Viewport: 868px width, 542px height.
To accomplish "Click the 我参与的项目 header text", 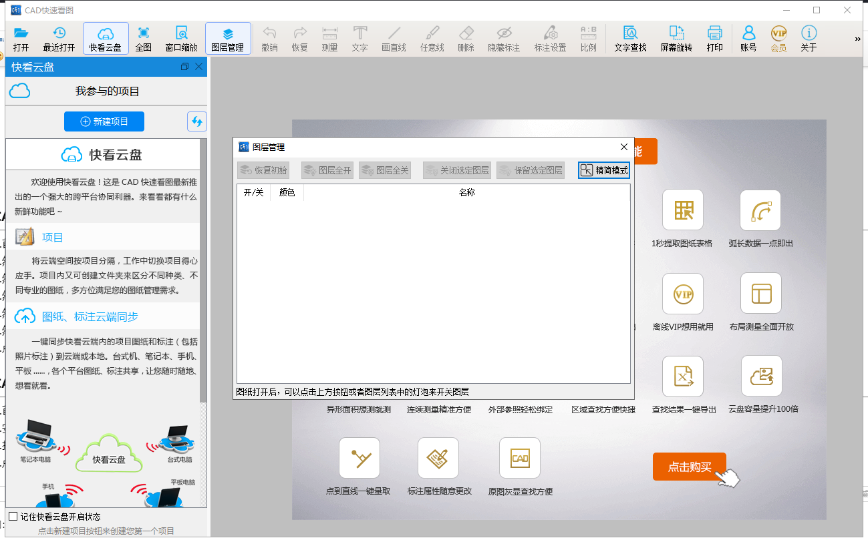I will [x=108, y=91].
